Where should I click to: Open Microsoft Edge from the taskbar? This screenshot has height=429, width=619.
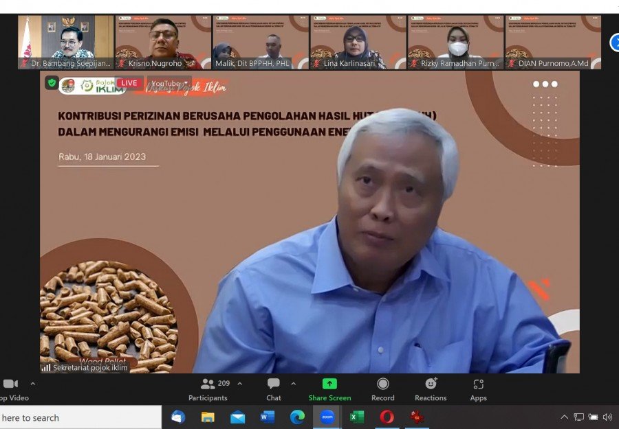pyautogui.click(x=297, y=417)
